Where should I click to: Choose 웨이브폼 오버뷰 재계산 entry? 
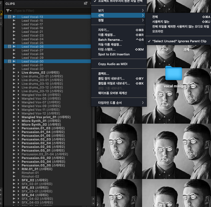click(x=119, y=93)
